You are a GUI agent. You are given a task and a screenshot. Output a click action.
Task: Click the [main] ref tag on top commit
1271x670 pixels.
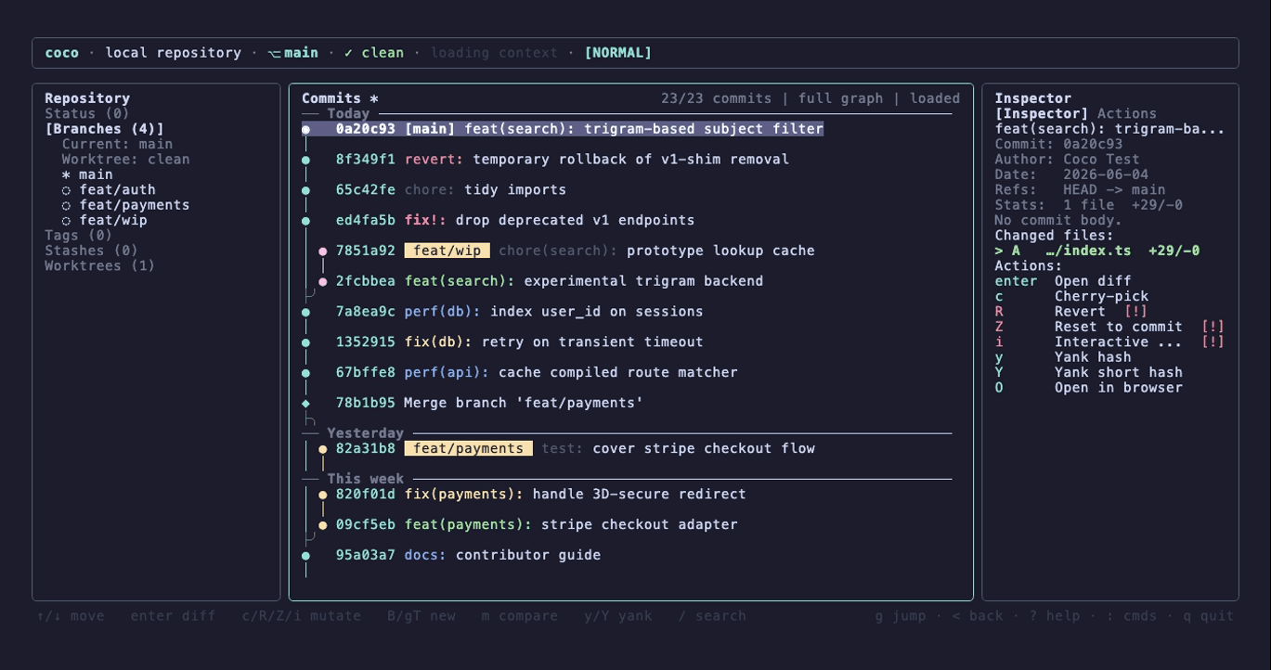(430, 129)
